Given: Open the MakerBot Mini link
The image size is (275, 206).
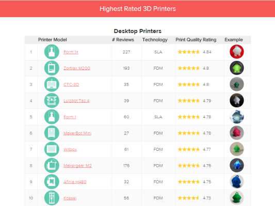Looking at the screenshot, I should tap(77, 133).
